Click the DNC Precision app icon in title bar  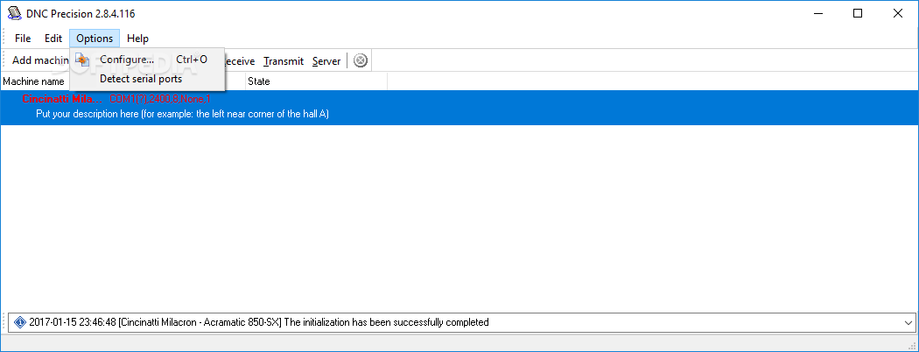click(x=15, y=14)
